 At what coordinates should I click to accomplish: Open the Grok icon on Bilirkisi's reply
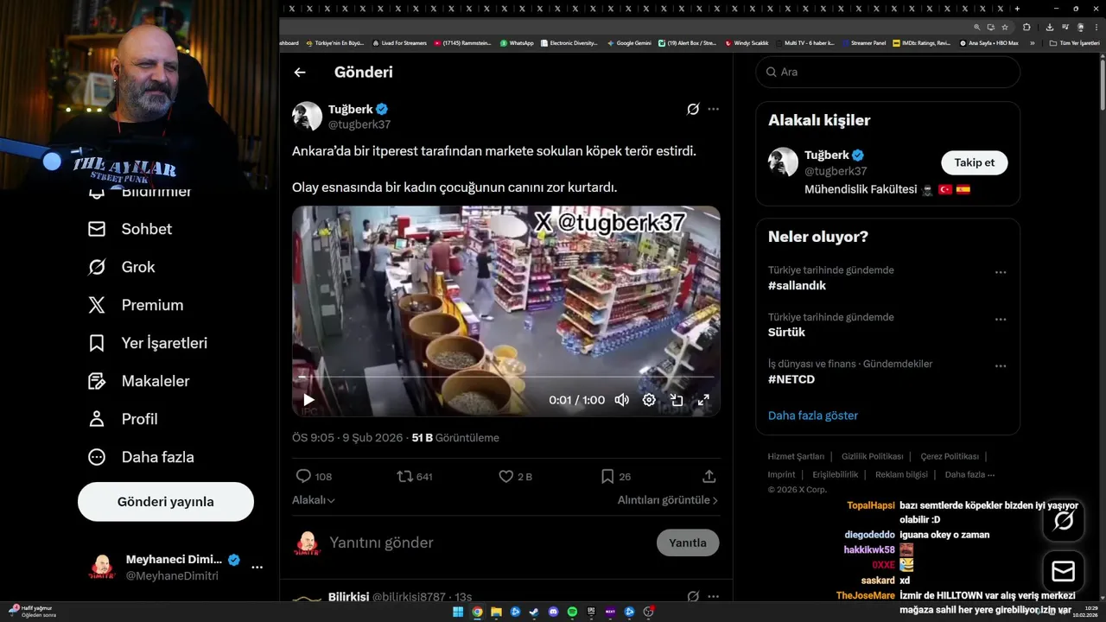[x=693, y=596]
